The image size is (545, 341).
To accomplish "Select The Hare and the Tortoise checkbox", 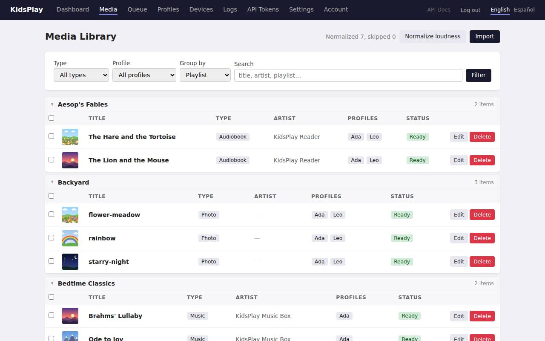I will coord(52,136).
